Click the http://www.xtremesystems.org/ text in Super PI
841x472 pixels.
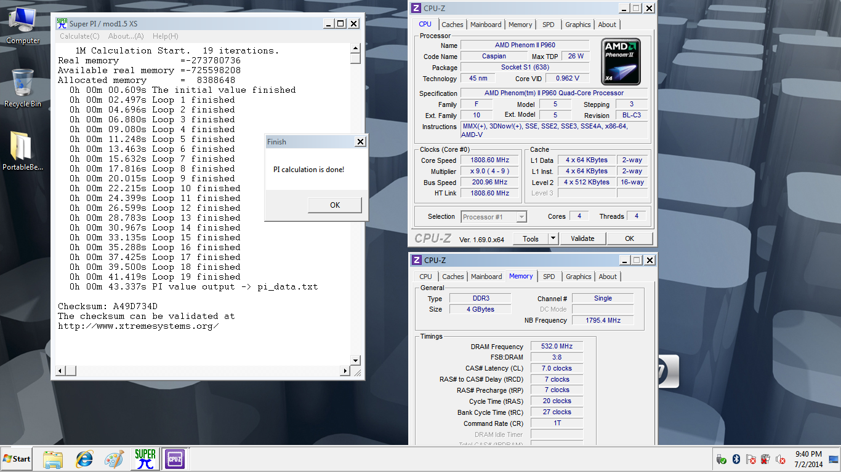139,326
